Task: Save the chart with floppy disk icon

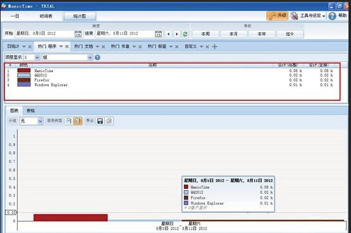Action: [100, 121]
